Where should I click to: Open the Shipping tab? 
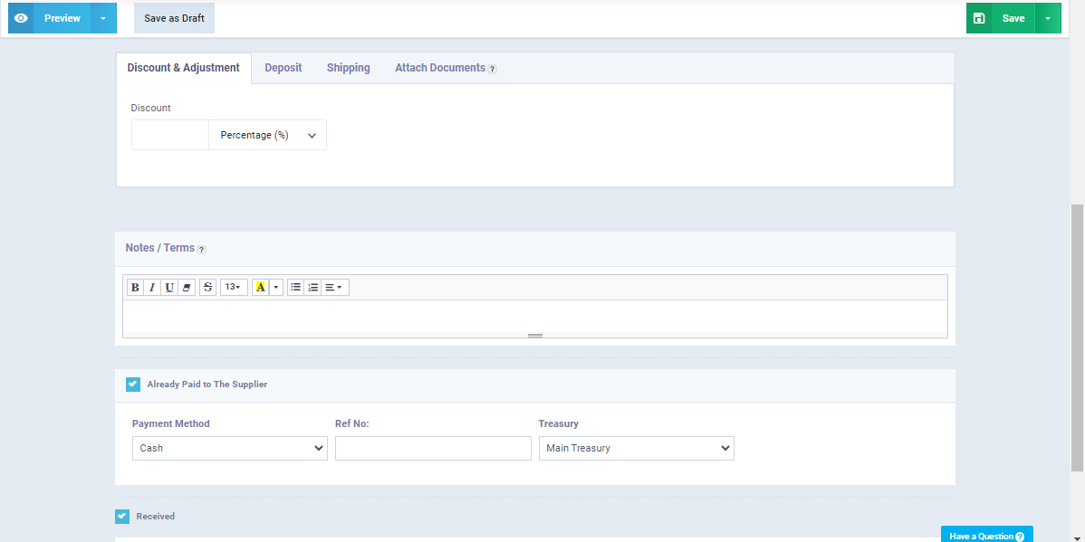[349, 68]
